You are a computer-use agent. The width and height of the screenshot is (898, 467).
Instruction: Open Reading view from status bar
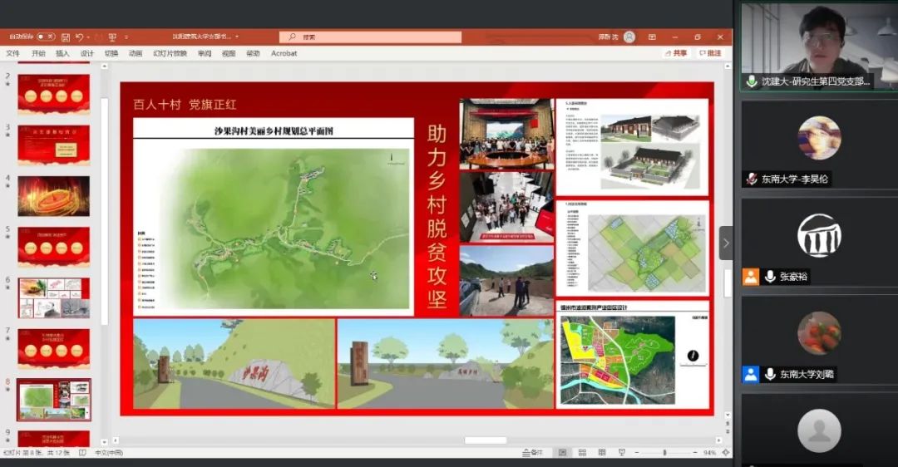600,453
